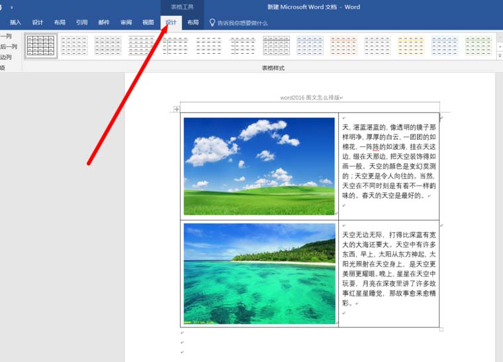The width and height of the screenshot is (503, 362).
Task: Select the turquoise sea and island picture
Action: (259, 274)
